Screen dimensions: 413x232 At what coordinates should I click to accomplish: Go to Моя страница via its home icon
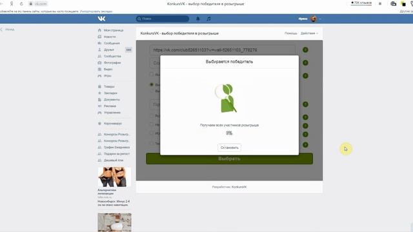[99, 30]
